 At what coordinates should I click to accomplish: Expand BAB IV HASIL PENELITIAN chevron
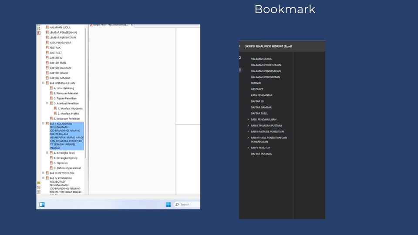pos(248,138)
